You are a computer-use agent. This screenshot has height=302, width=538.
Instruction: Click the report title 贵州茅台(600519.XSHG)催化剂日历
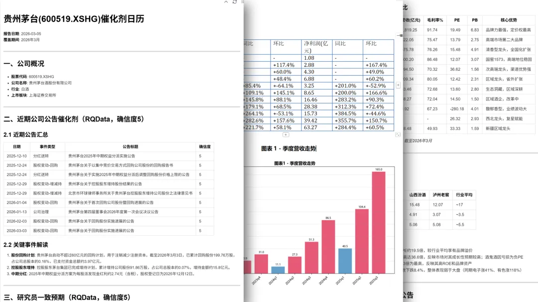coord(74,19)
